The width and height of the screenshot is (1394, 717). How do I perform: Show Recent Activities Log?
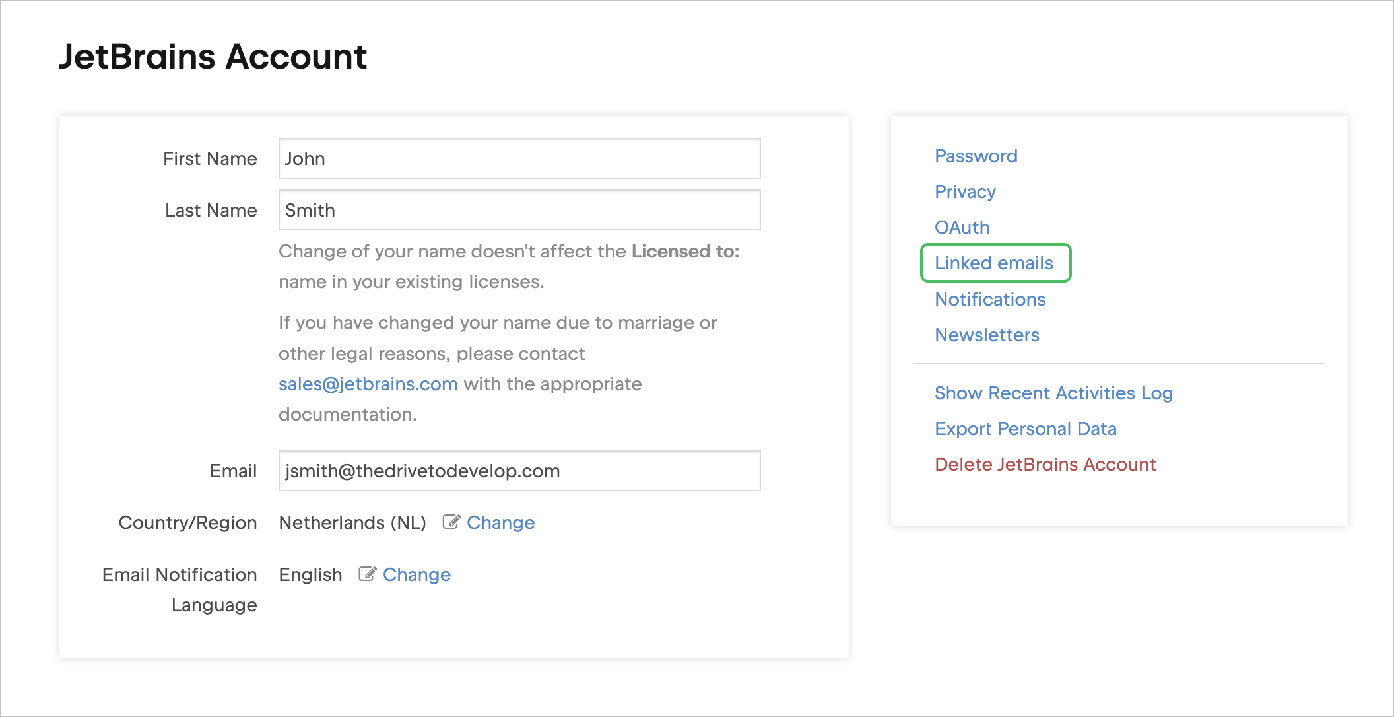point(1053,393)
